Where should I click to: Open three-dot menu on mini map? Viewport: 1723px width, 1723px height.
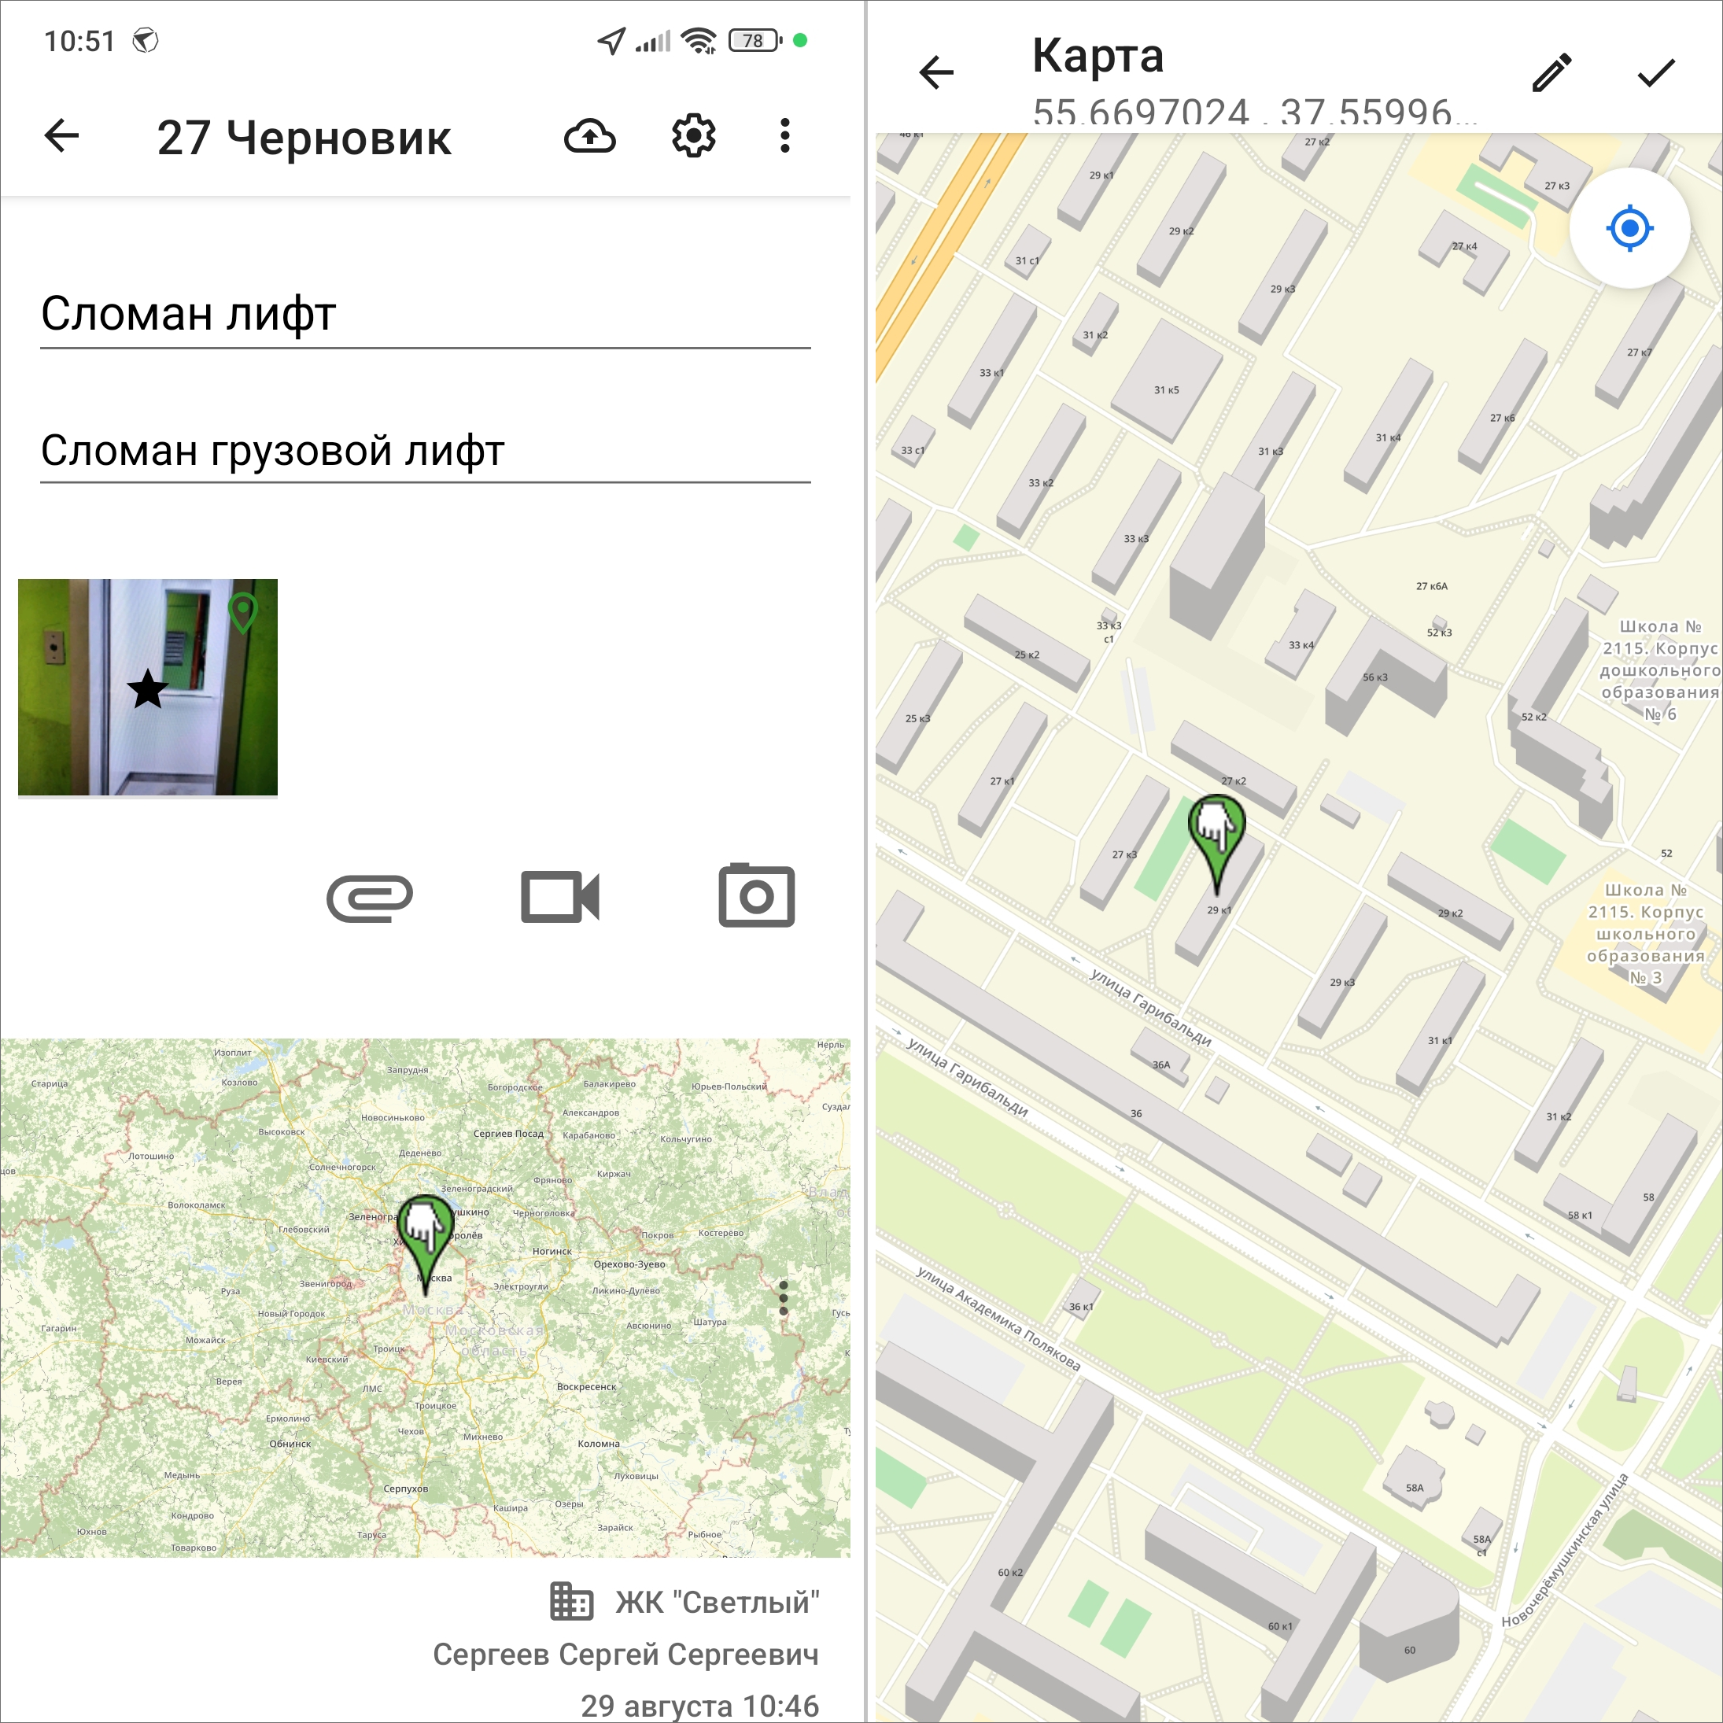click(783, 1298)
